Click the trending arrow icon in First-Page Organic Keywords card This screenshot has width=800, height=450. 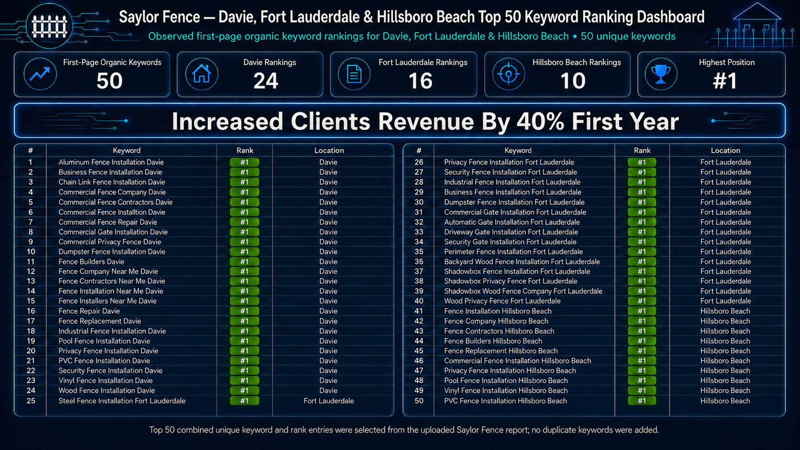tap(40, 74)
